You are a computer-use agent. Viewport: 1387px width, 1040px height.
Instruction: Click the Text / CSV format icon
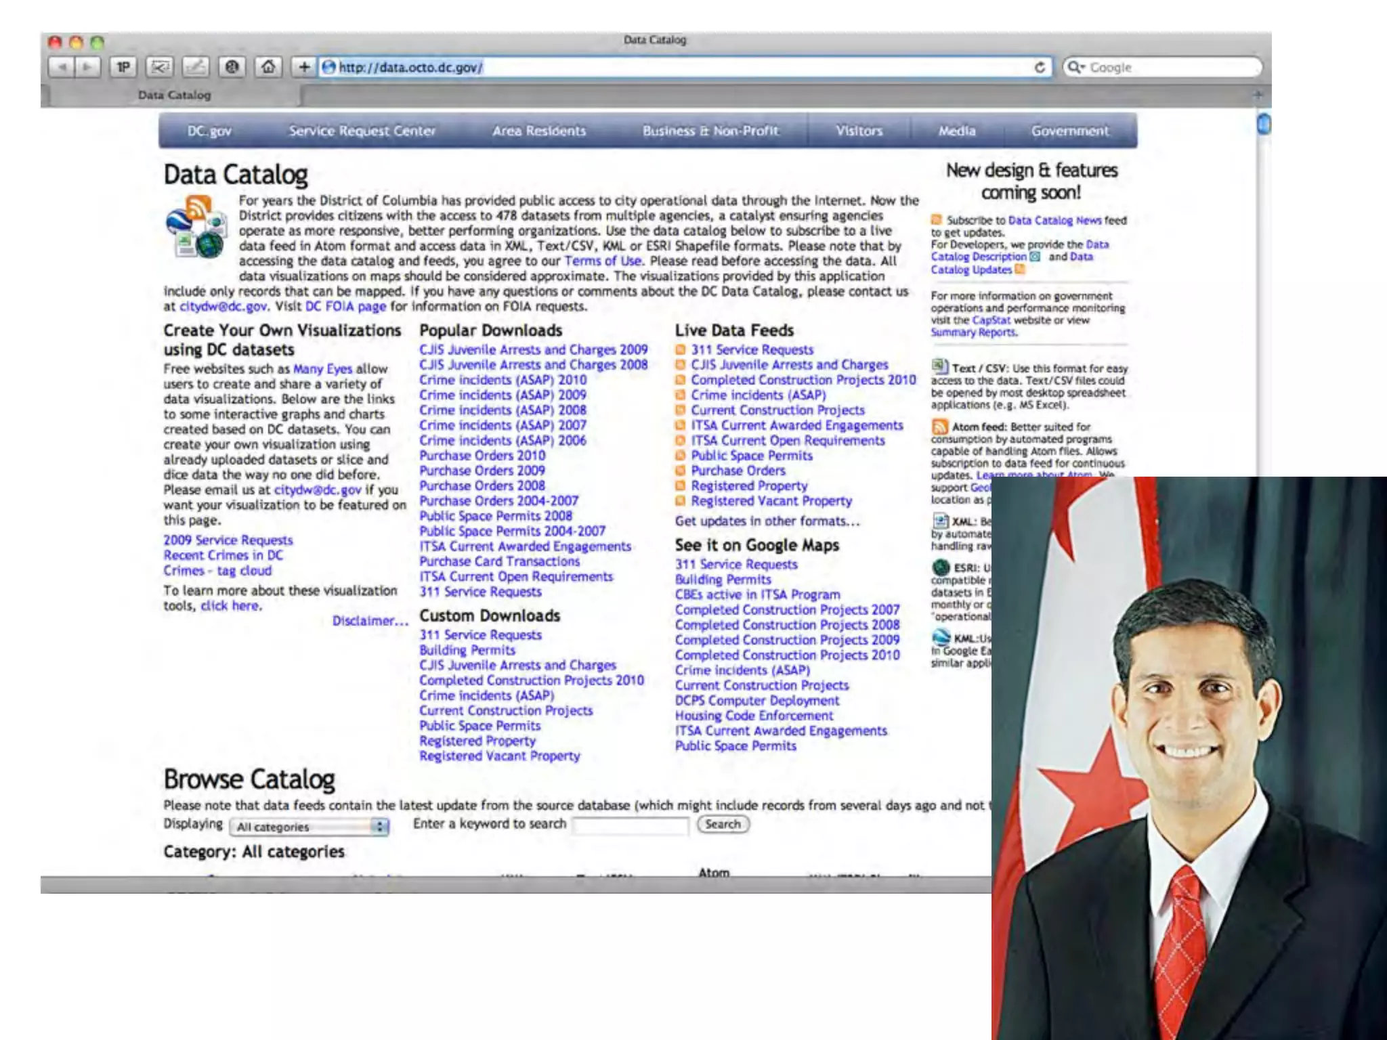coord(939,367)
